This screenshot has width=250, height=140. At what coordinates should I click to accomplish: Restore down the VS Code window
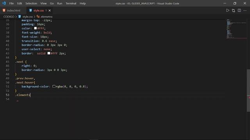tap(235, 3)
